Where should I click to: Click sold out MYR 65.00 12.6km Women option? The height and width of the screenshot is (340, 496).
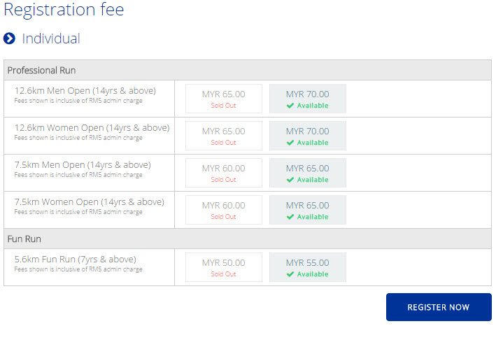(223, 136)
